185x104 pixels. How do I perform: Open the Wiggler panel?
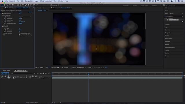[167, 44]
